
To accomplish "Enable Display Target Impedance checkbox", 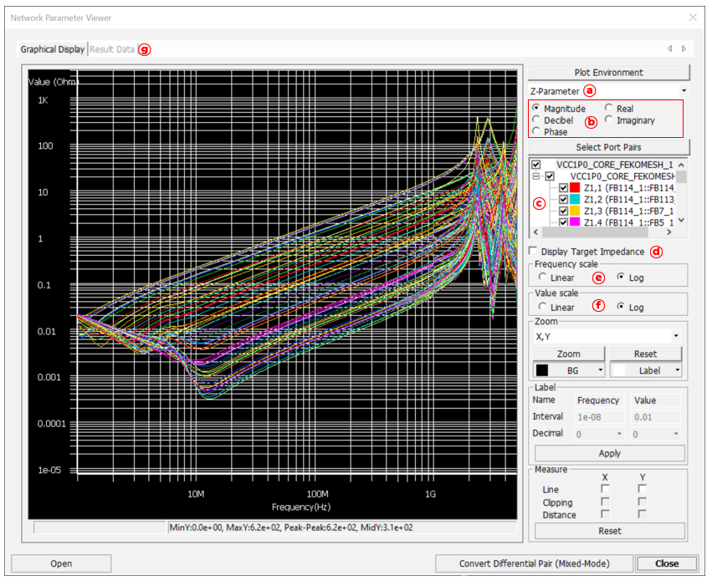I will tap(534, 252).
